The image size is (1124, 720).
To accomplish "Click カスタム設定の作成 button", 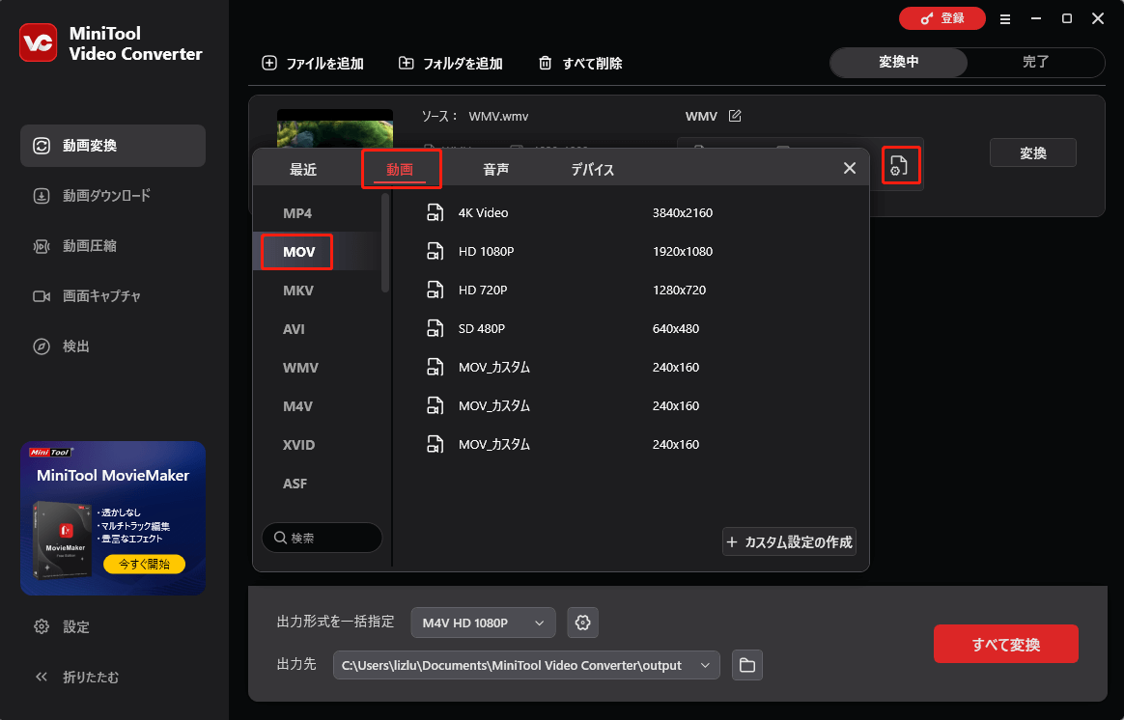I will point(789,541).
